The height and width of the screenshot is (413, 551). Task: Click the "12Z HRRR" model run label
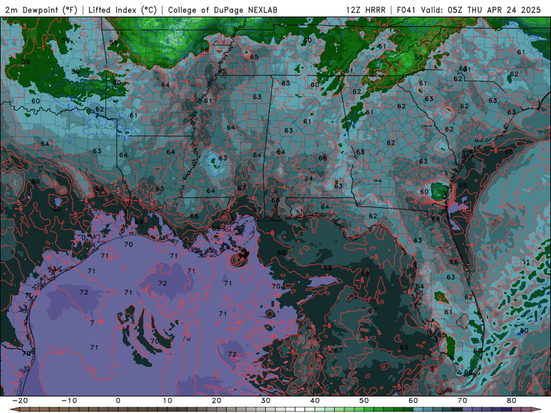[x=366, y=10]
